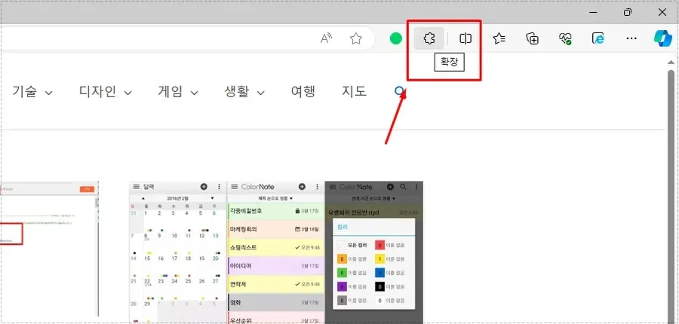Open the Collections icon
The image size is (679, 324).
tap(532, 39)
